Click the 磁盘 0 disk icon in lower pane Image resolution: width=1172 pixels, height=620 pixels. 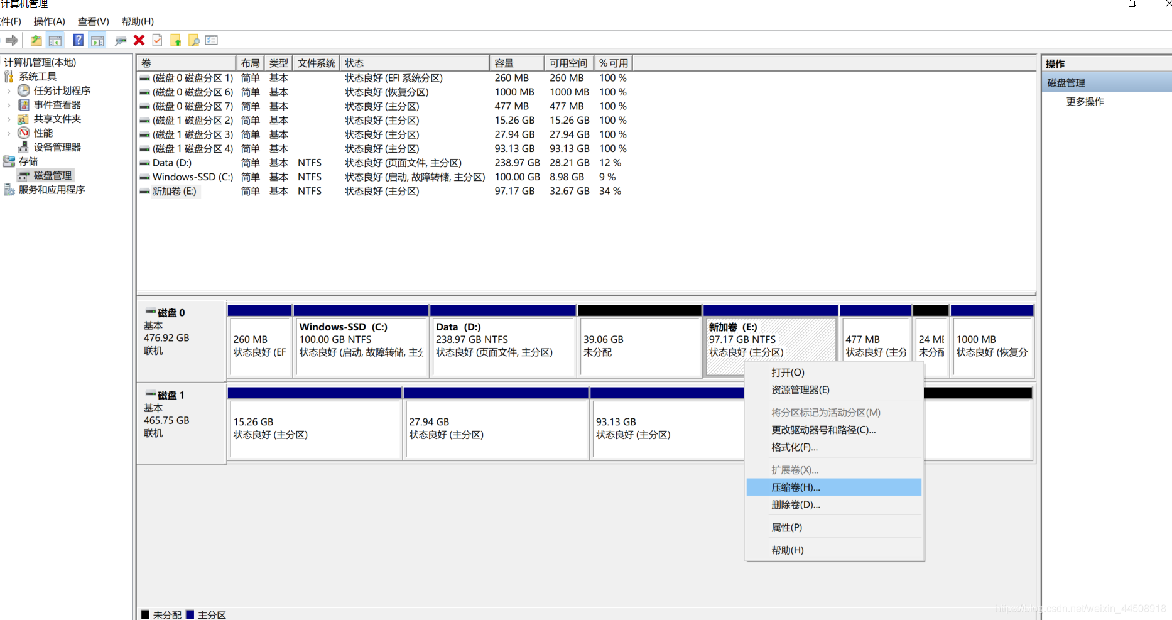tap(151, 312)
